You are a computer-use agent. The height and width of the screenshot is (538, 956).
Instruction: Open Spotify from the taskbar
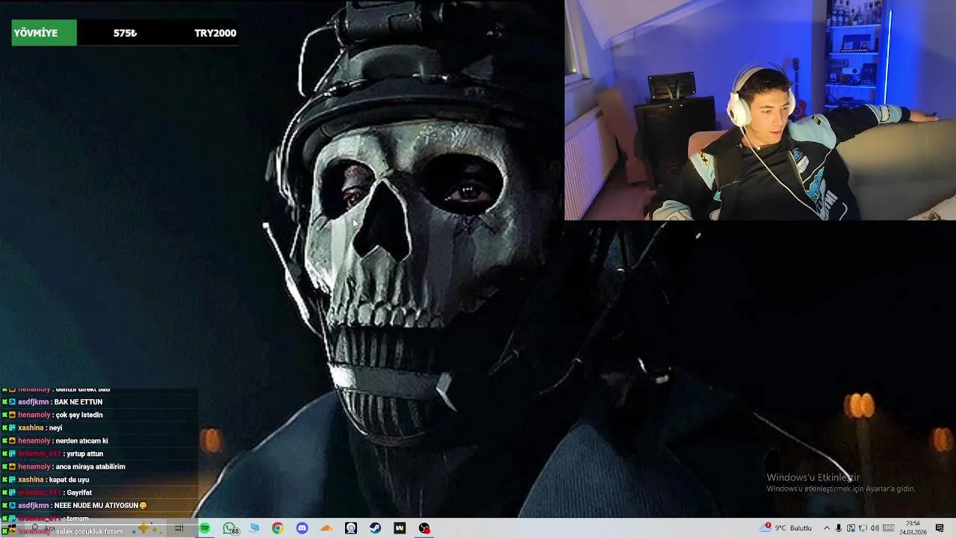pos(205,528)
